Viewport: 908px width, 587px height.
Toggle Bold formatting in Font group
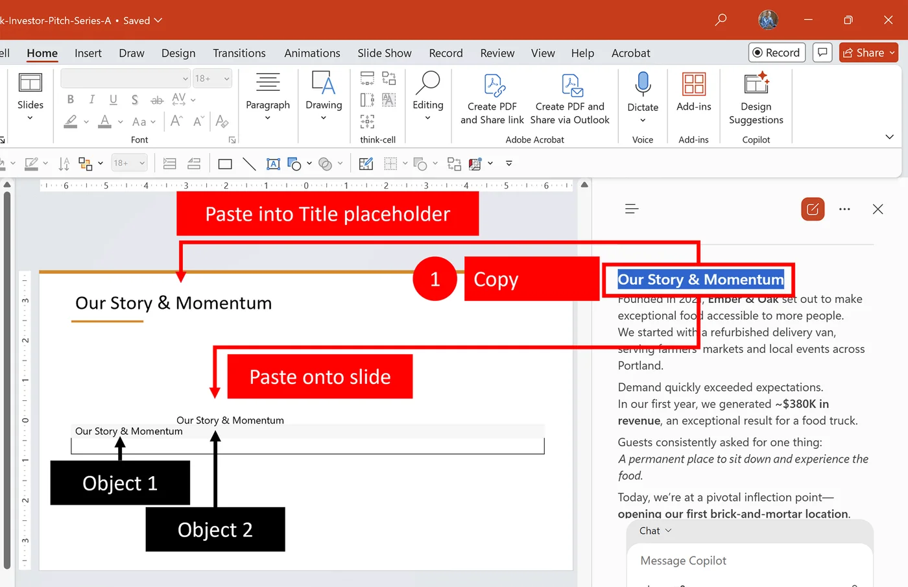(x=71, y=99)
